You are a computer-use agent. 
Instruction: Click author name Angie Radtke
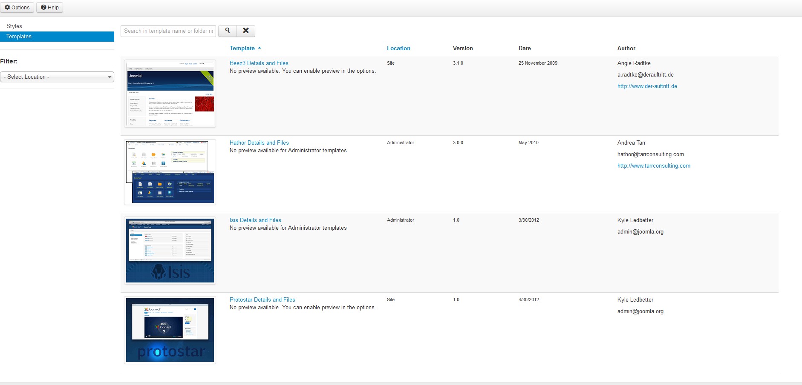tap(634, 63)
